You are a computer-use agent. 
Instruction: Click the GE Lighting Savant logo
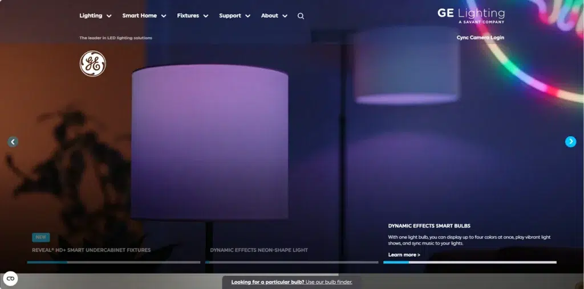[471, 16]
